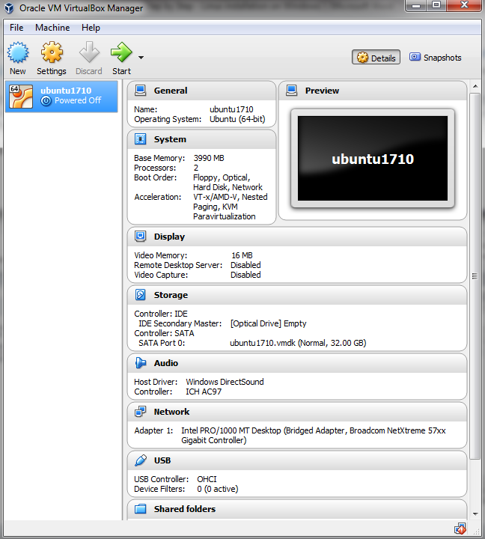
Task: Click the [Optical Drive] Empty entry
Action: pos(268,323)
